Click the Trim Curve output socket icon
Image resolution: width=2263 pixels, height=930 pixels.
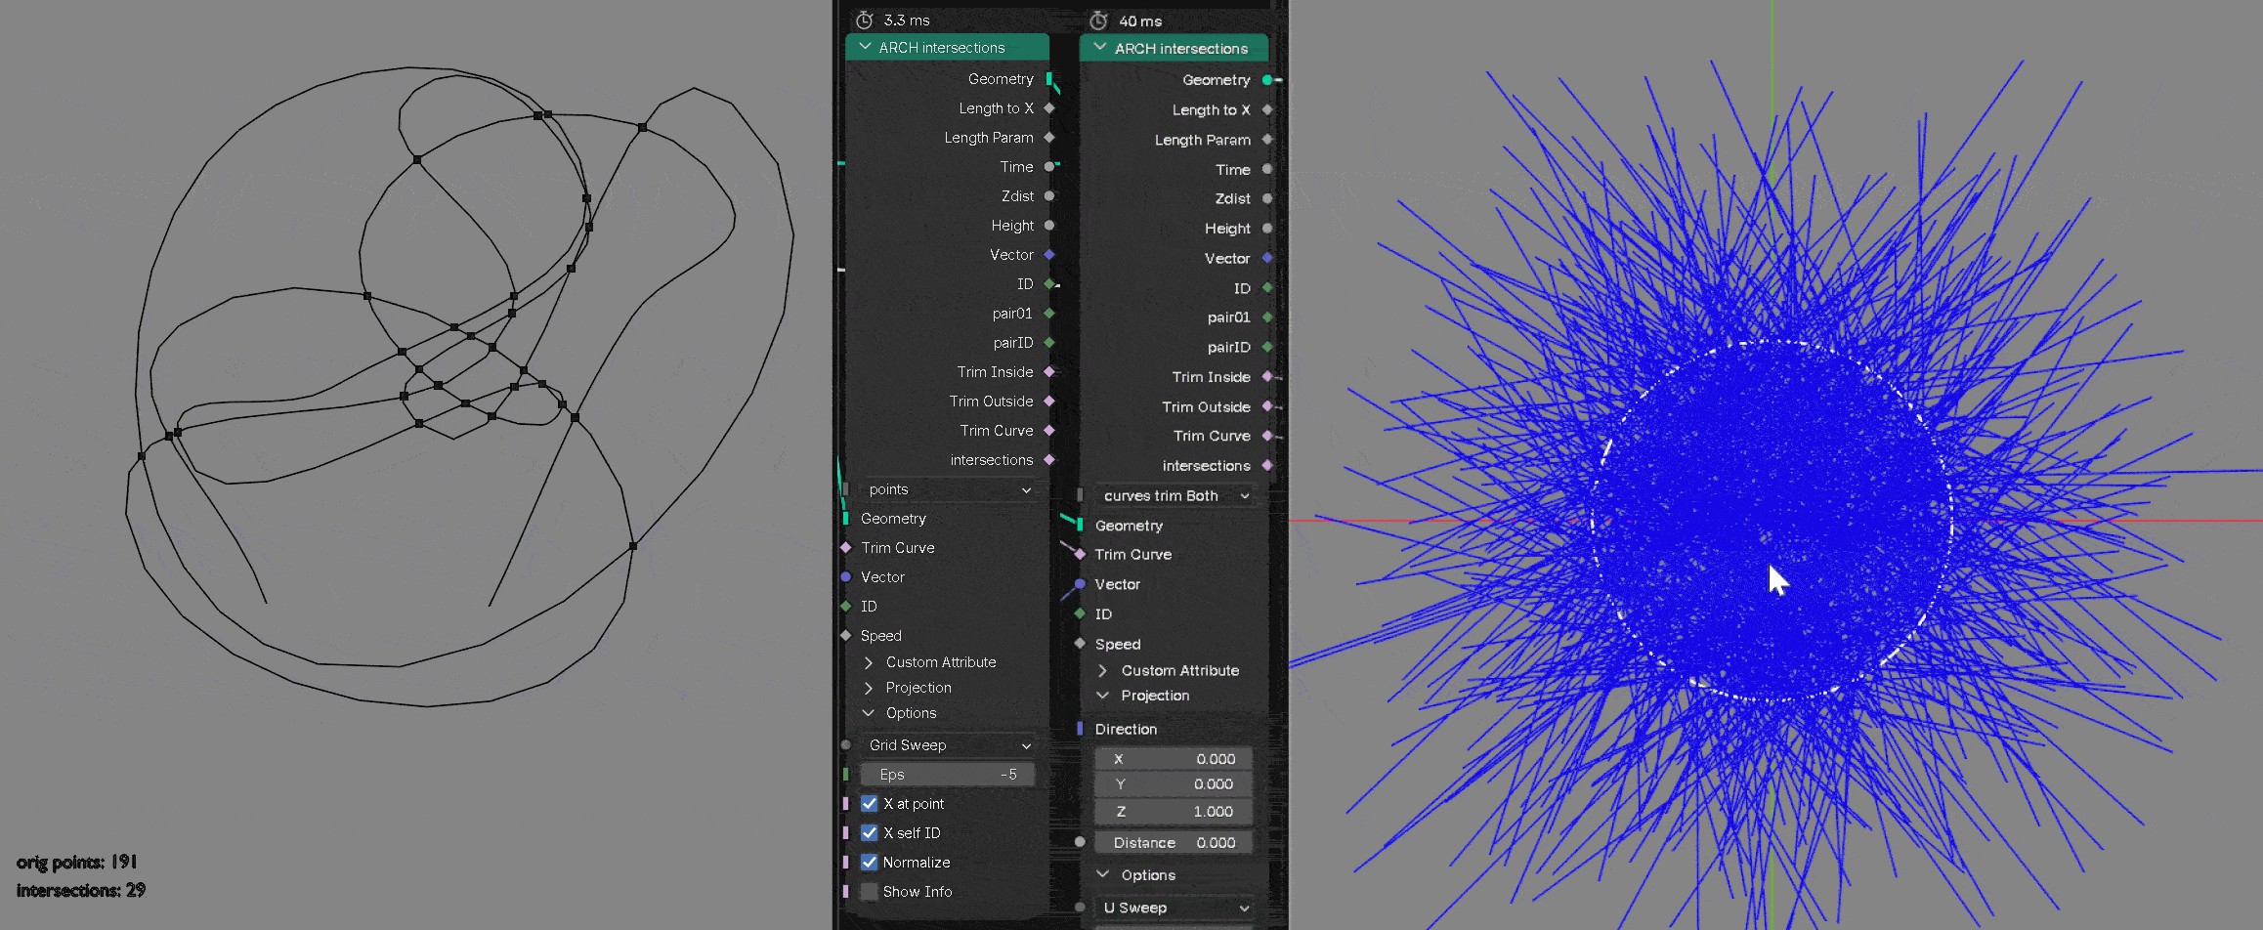(x=1050, y=430)
